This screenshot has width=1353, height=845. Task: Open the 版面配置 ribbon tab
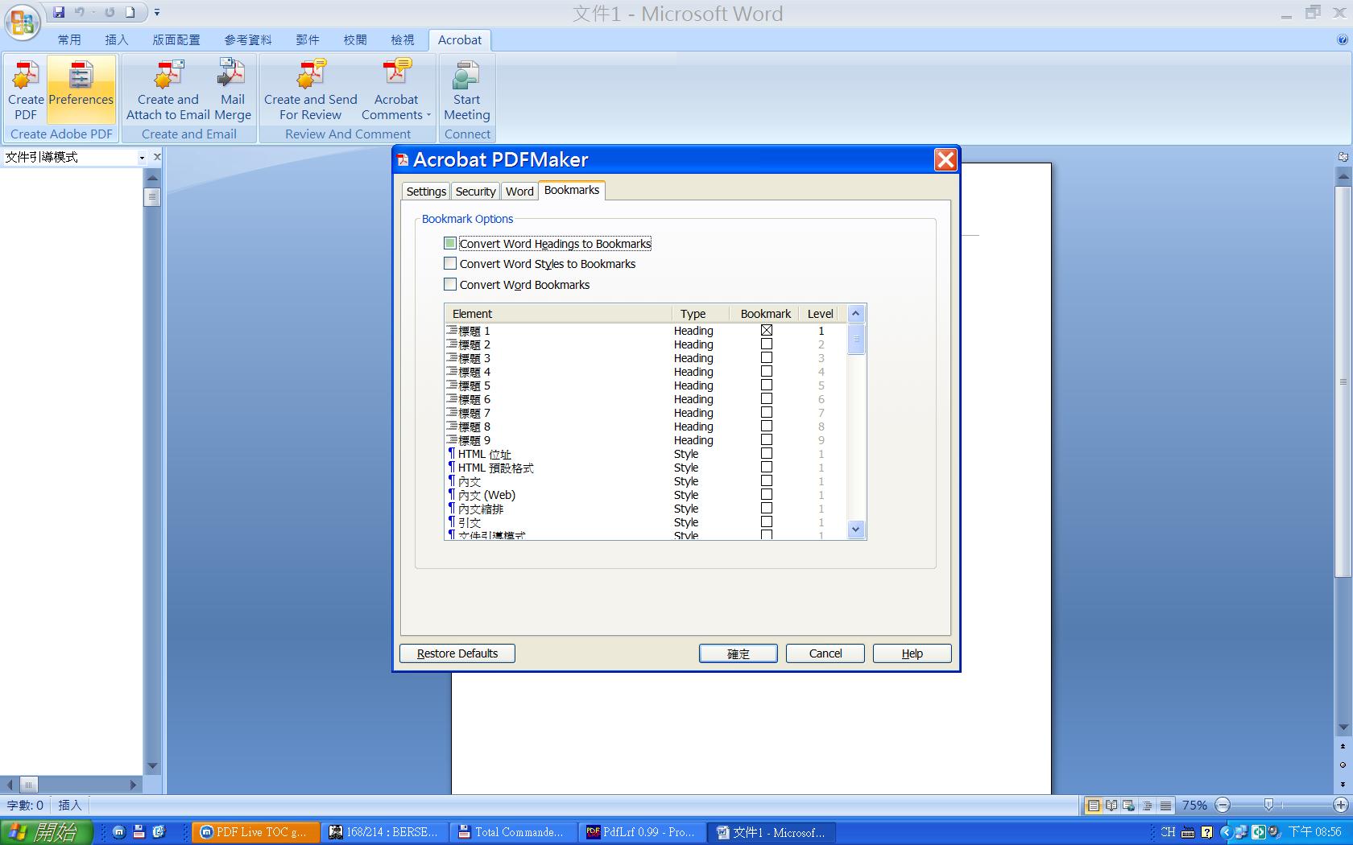click(x=176, y=39)
